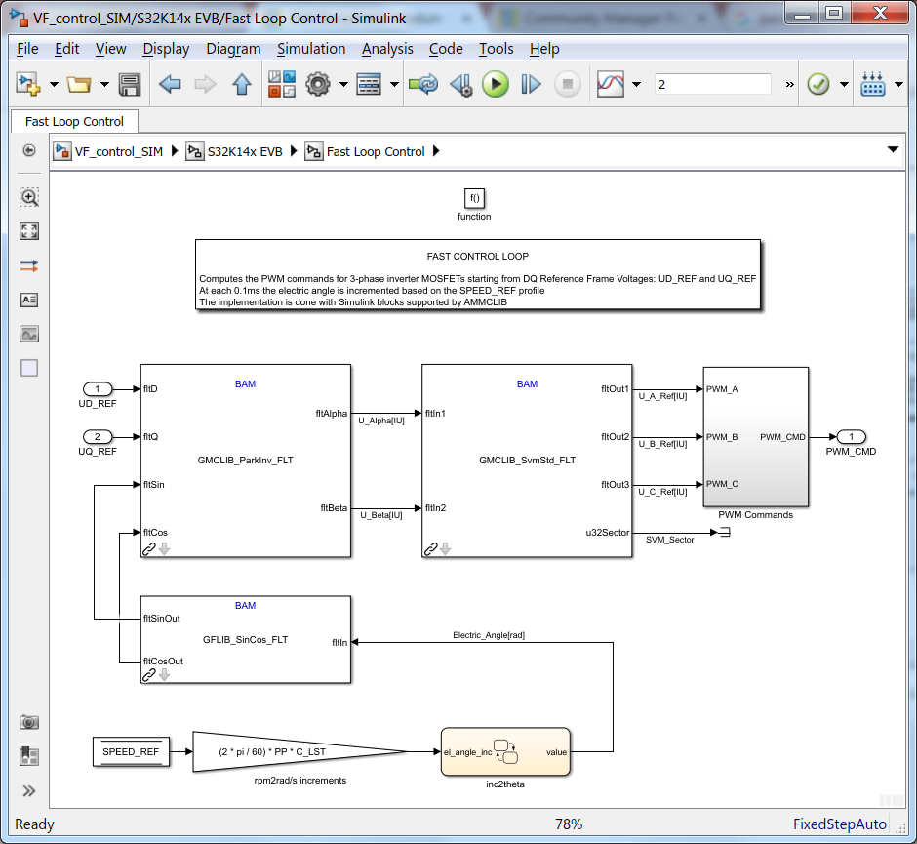Toggle sample time legend arrows icon
The height and width of the screenshot is (844, 917).
tap(29, 266)
